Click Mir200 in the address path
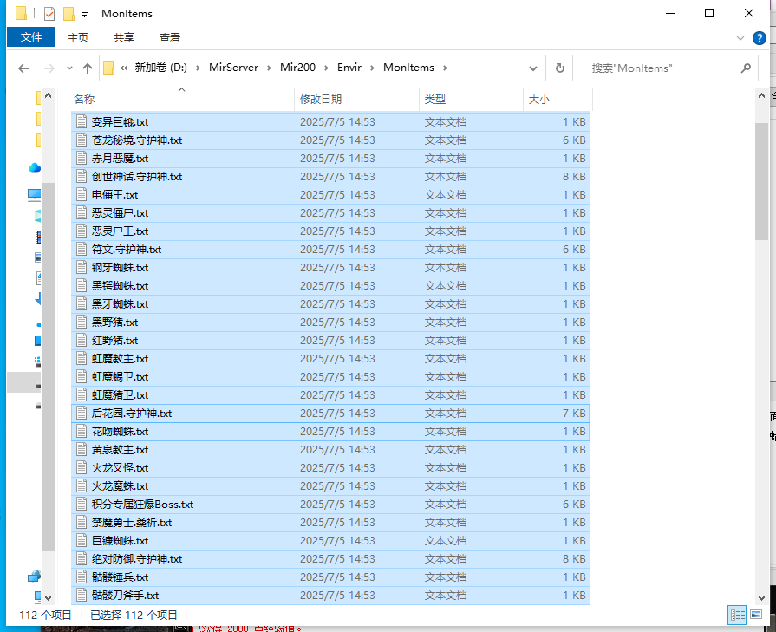This screenshot has width=776, height=632. [x=298, y=68]
